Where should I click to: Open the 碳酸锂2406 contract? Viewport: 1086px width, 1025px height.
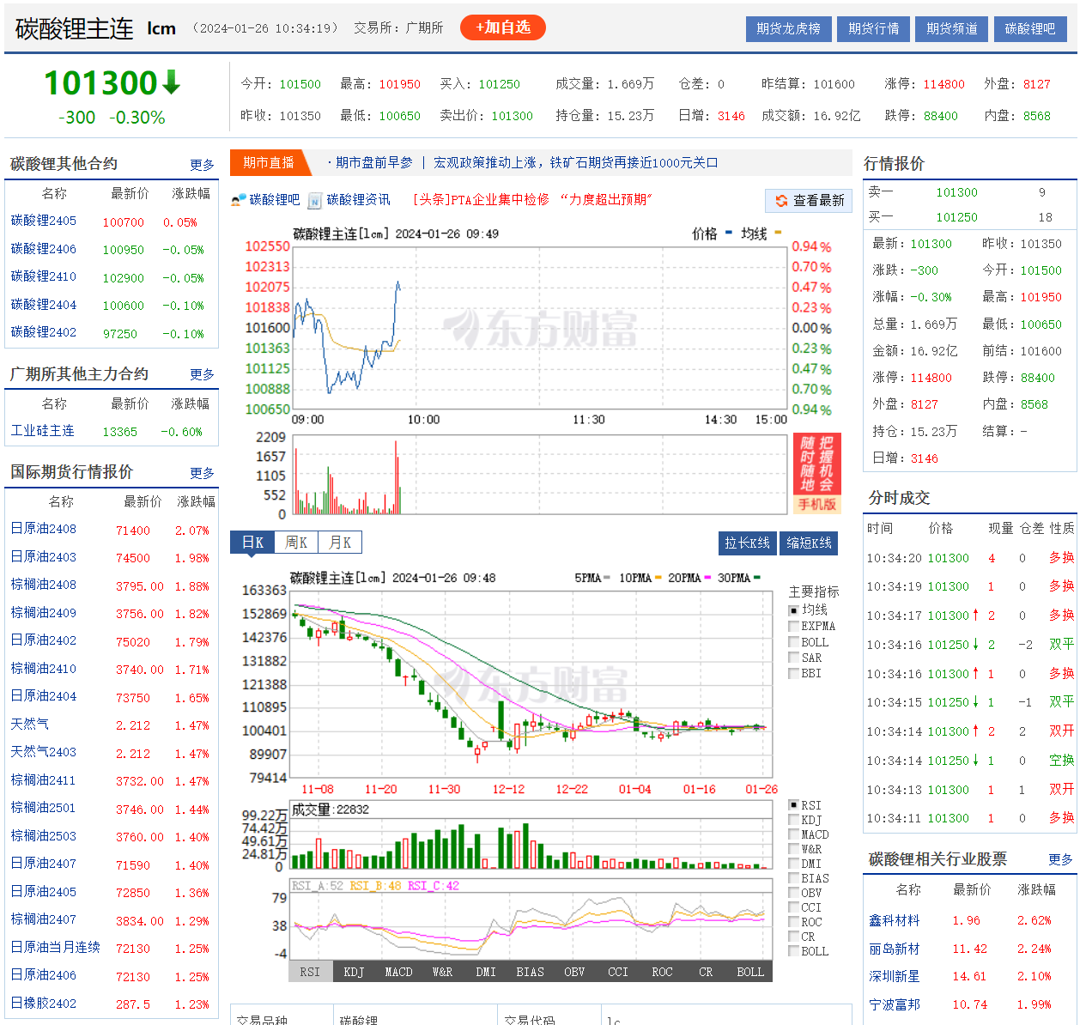point(44,249)
